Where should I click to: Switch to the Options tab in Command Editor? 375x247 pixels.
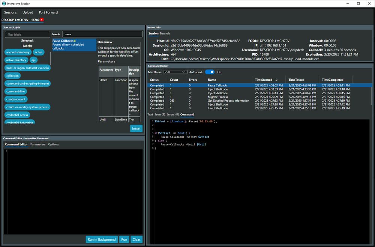[53, 144]
